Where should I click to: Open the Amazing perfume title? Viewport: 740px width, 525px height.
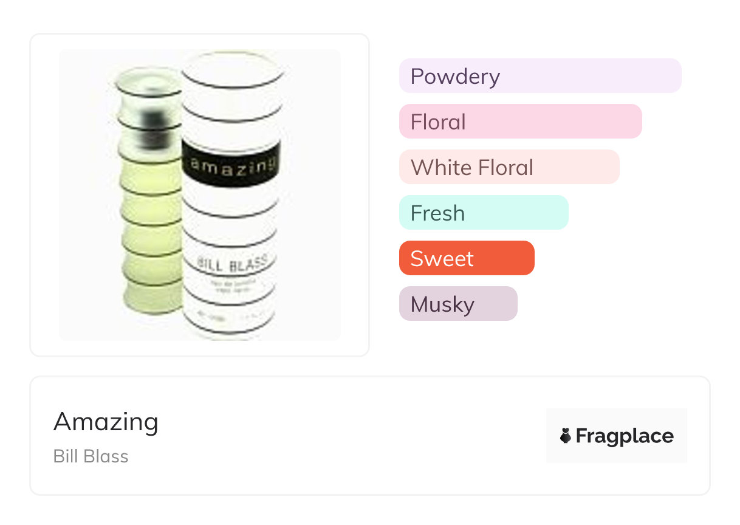point(106,422)
